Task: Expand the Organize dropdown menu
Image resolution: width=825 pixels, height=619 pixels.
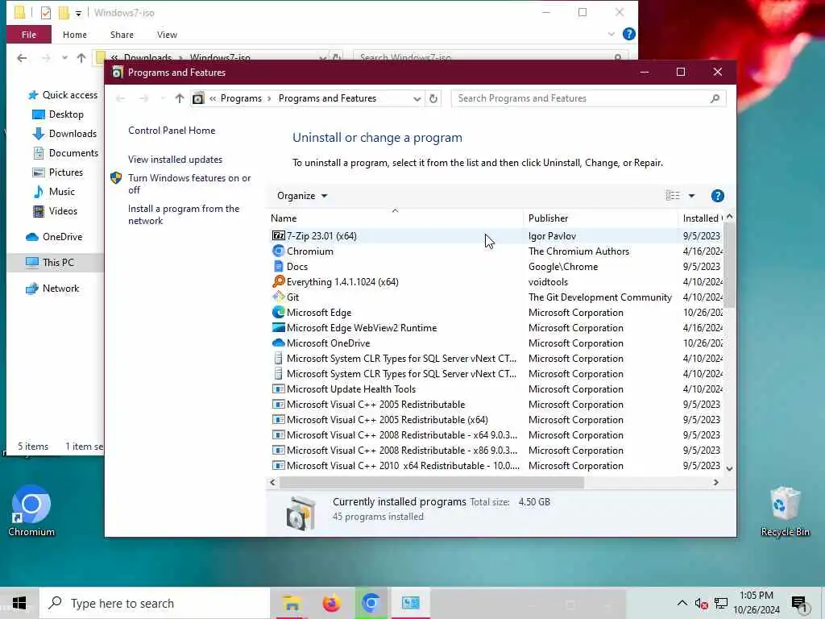Action: click(x=302, y=196)
